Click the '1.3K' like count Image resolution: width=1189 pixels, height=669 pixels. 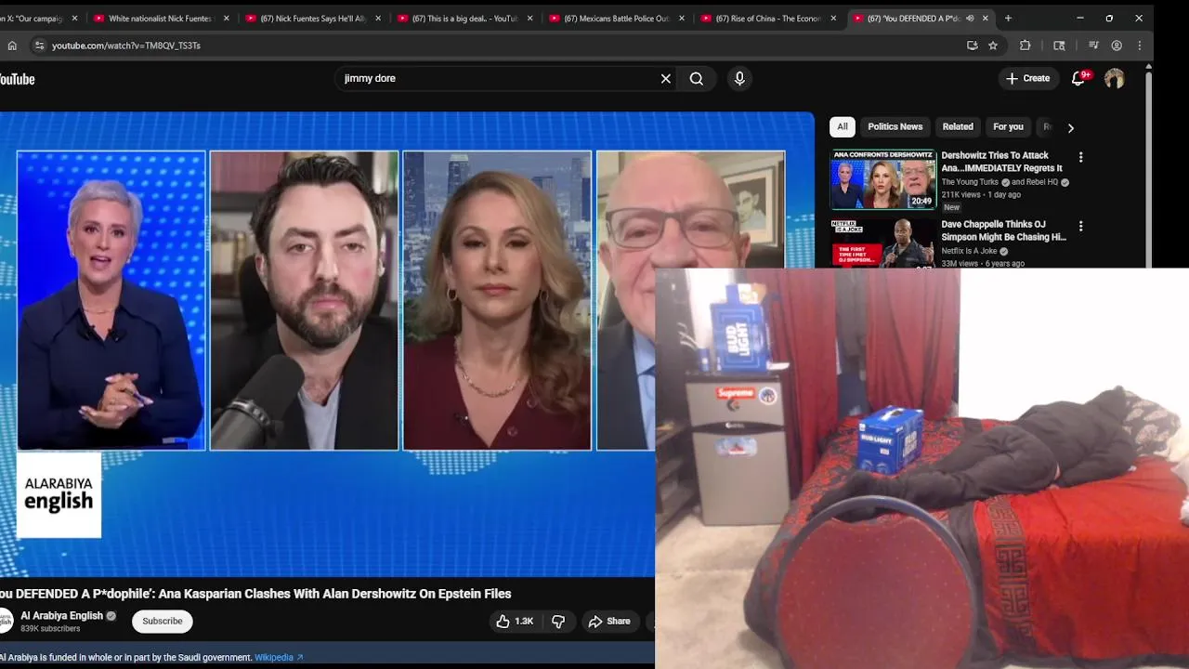pyautogui.click(x=524, y=622)
